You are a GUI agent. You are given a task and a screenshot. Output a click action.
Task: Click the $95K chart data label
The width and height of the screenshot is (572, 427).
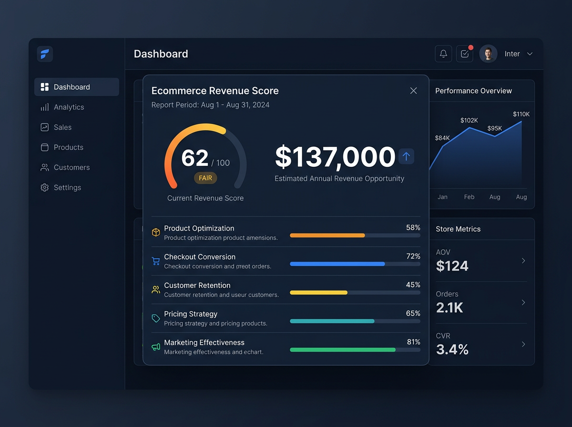click(x=495, y=129)
